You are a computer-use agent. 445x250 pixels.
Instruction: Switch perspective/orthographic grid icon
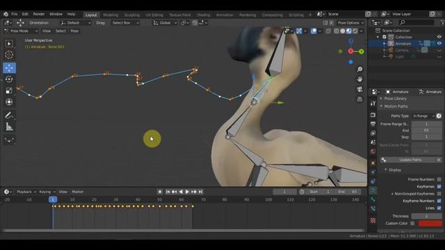[359, 99]
